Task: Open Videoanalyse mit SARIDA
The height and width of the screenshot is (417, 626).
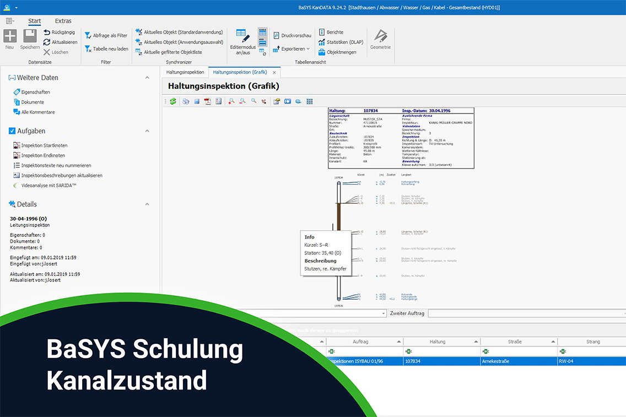Action: tap(48, 186)
